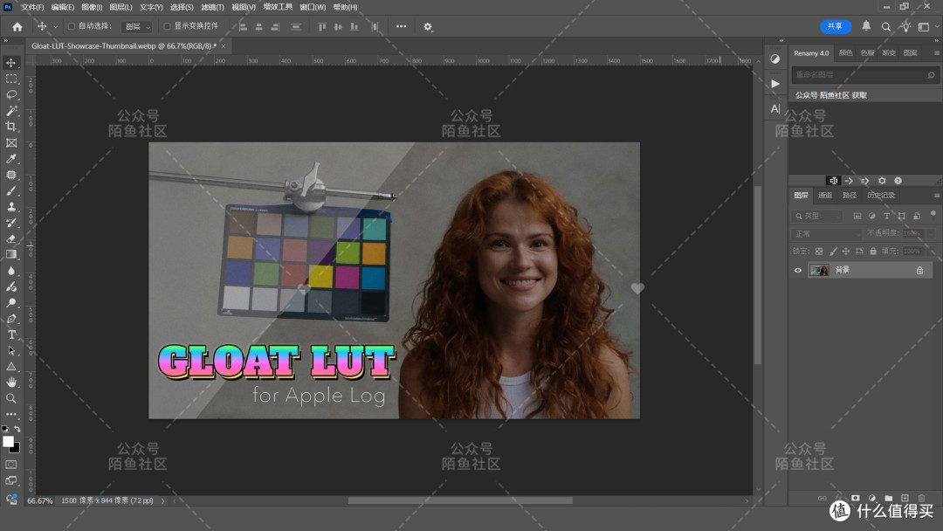
Task: Open the Edit Toolbar three-dots button
Action: coord(11,414)
